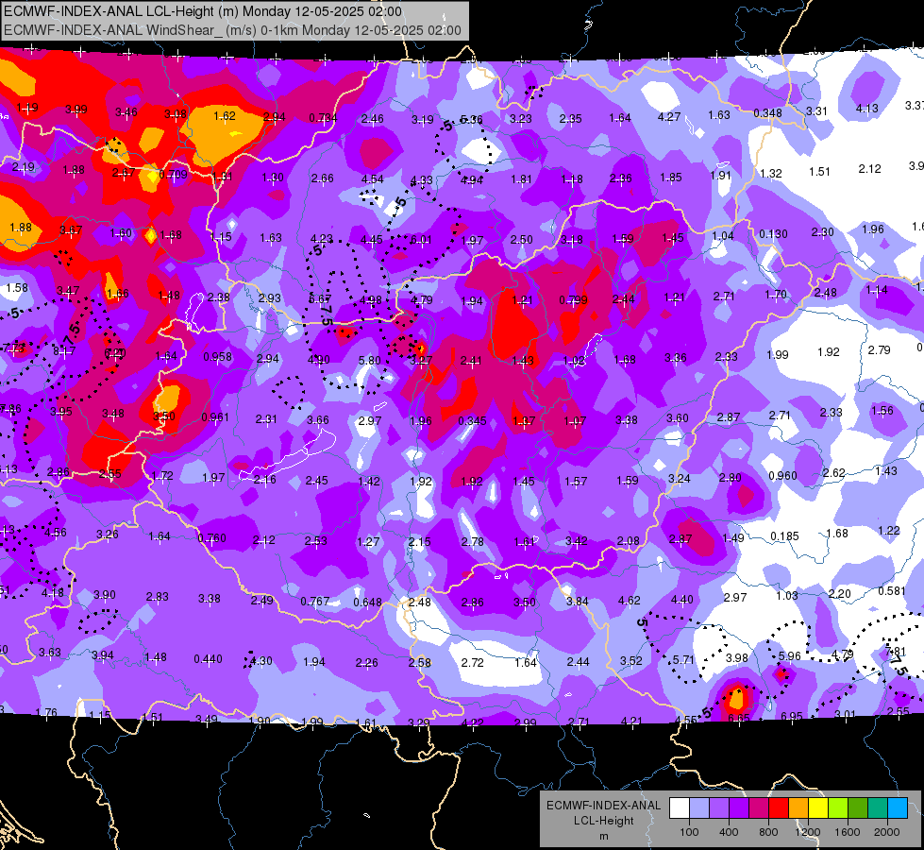Click the wind shear value 4.54
The image size is (924, 850).
coord(373,178)
